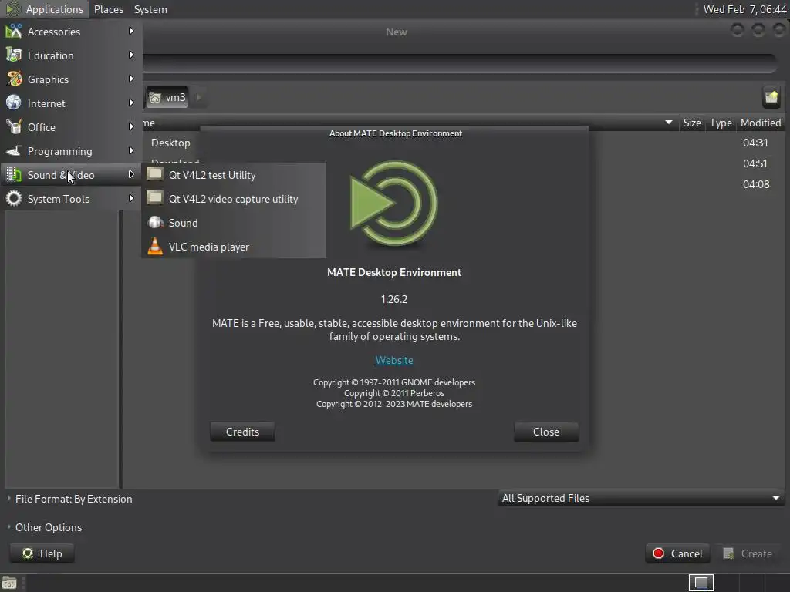Click the VLC cone icon
Viewport: 790px width, 592px height.
tap(155, 246)
